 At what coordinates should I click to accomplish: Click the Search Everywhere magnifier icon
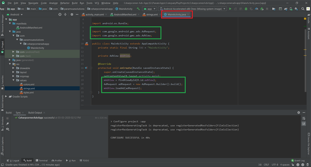coord(303,9)
